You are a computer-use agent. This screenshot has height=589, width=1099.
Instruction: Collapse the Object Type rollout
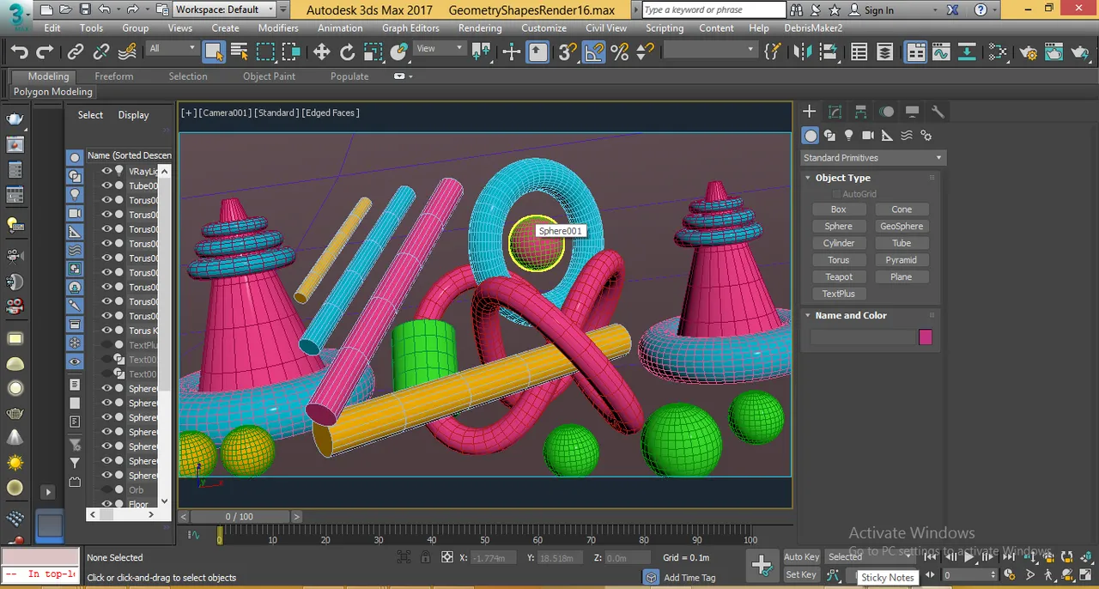(842, 178)
